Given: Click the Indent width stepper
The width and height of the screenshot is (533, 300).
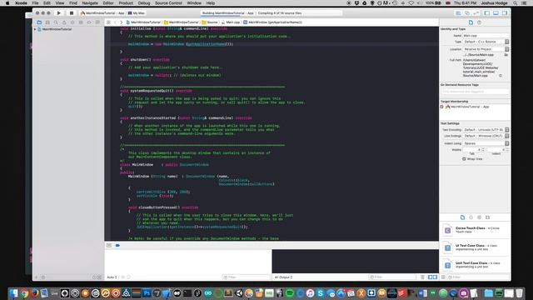Looking at the screenshot, I should click(x=507, y=150).
